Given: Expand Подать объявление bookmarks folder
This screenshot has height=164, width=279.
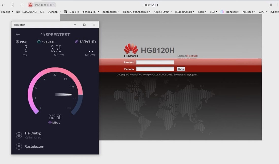Looking at the screenshot, I should coord(137,12).
